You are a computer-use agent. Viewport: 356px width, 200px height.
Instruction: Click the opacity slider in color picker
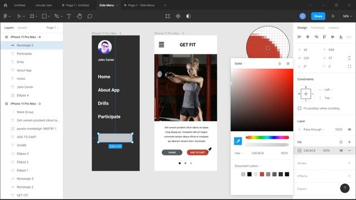tap(267, 144)
